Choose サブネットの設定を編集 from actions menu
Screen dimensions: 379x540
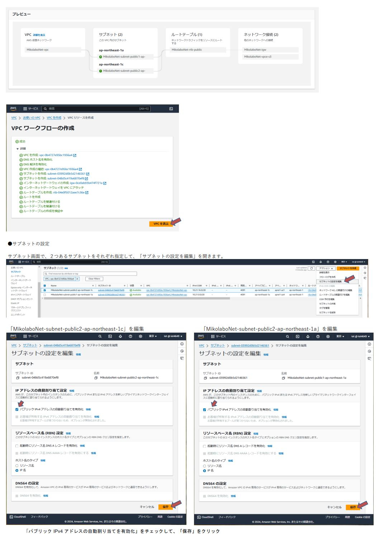[330, 282]
